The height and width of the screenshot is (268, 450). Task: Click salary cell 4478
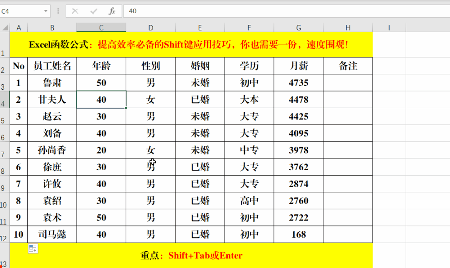299,100
